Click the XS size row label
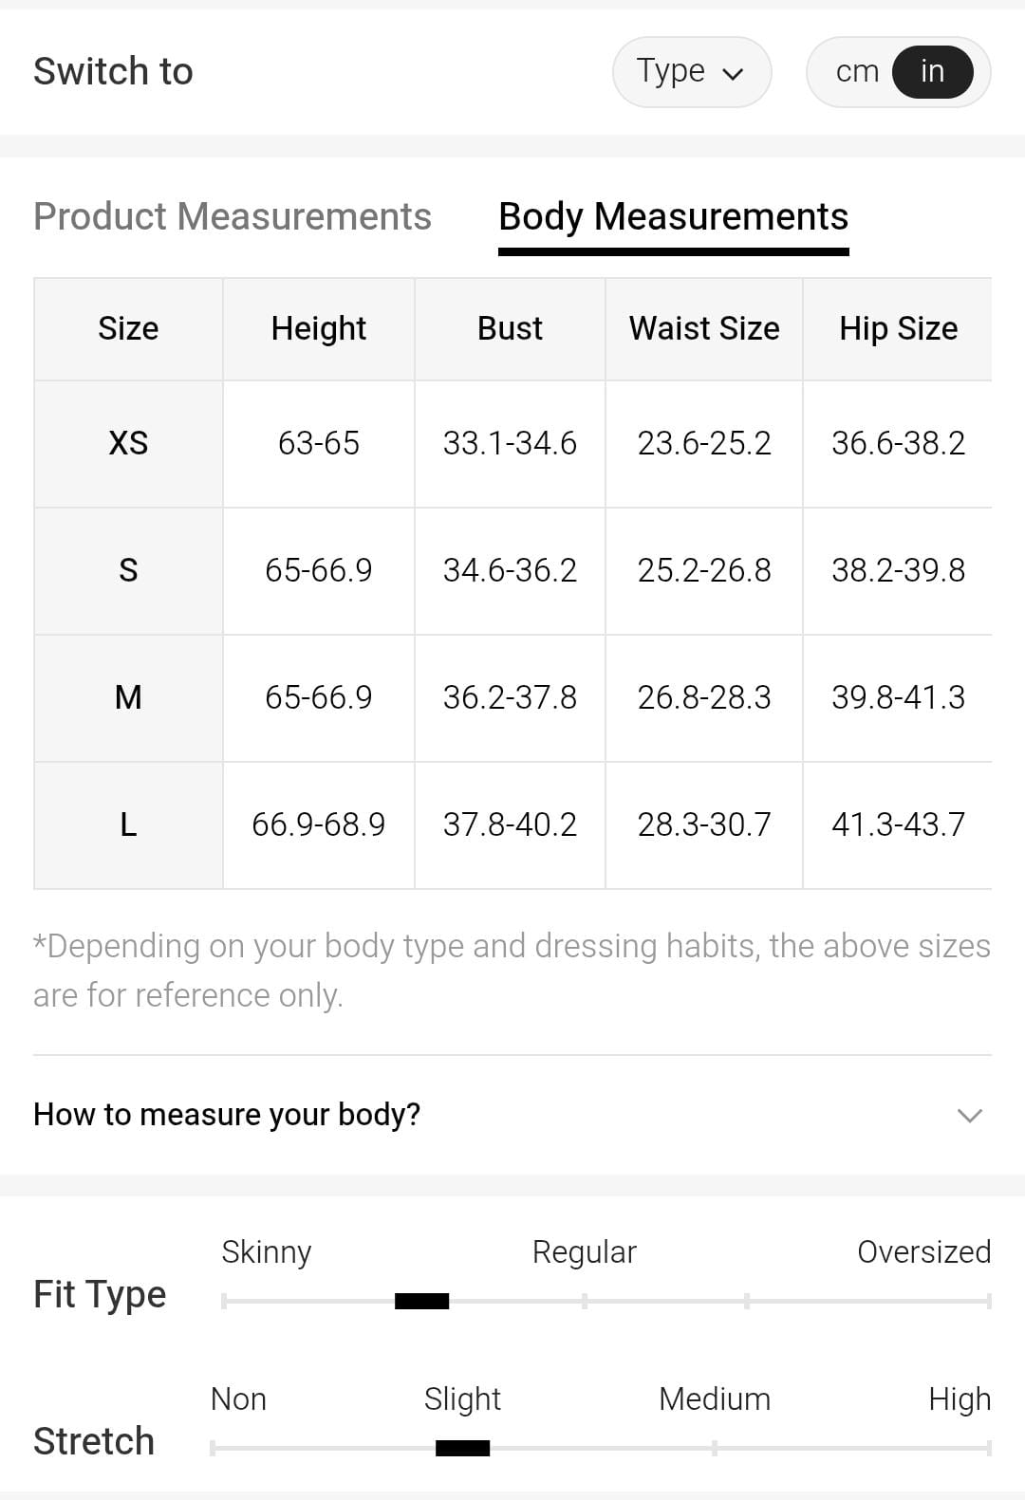1025x1500 pixels. click(128, 443)
